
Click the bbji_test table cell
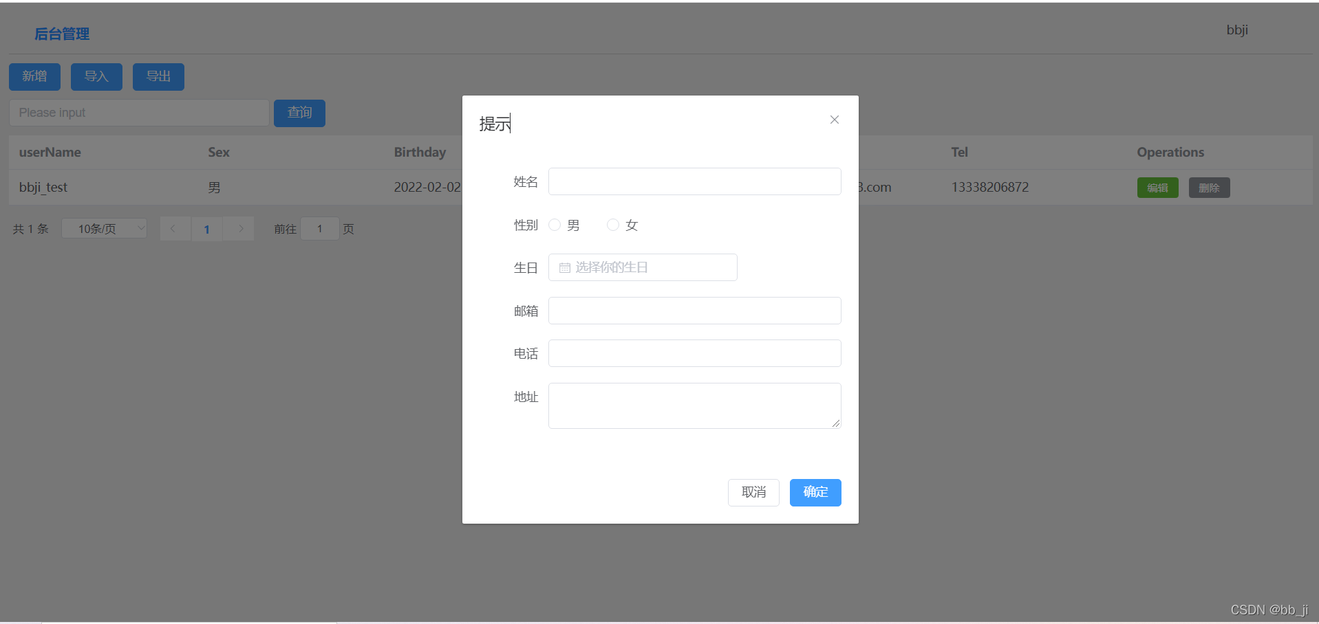click(43, 187)
